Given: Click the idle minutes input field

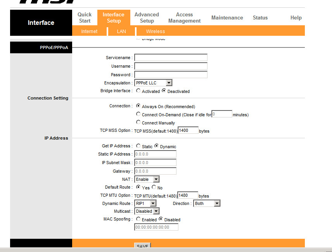Looking at the screenshot, I should point(222,114).
